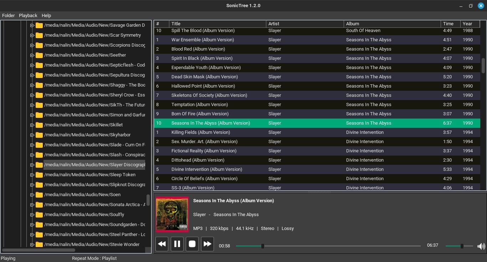
Task: Select track Circle Of Beliefs (Album Version)
Action: (317, 179)
